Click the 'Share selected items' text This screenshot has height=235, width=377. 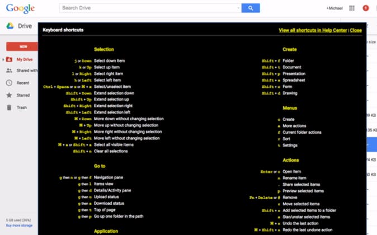[301, 185]
